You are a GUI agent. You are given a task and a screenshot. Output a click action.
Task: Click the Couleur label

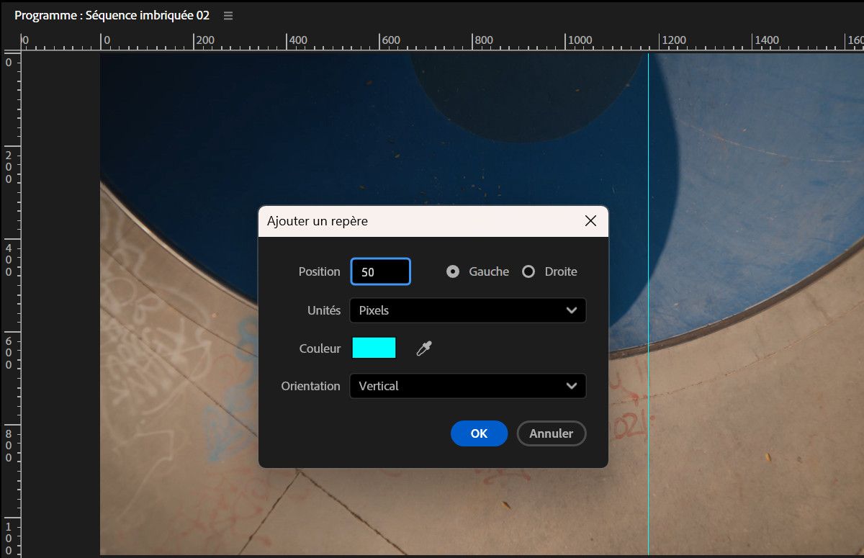pyautogui.click(x=320, y=348)
